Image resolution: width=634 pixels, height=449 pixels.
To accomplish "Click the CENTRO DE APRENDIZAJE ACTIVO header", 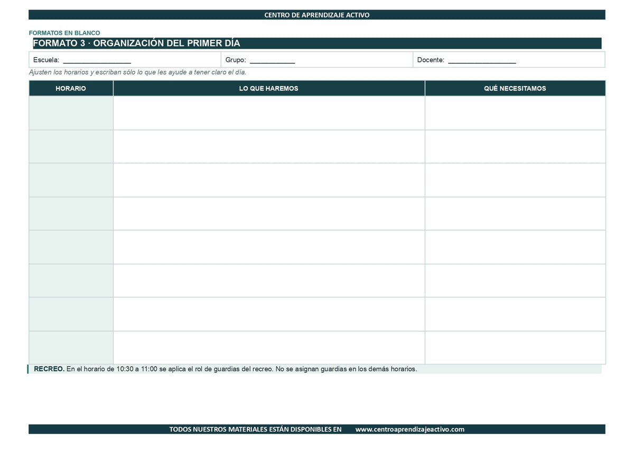I will coord(317,15).
